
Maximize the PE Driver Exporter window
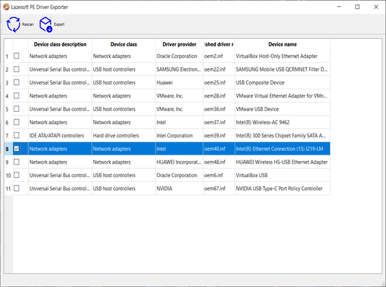(x=357, y=7)
